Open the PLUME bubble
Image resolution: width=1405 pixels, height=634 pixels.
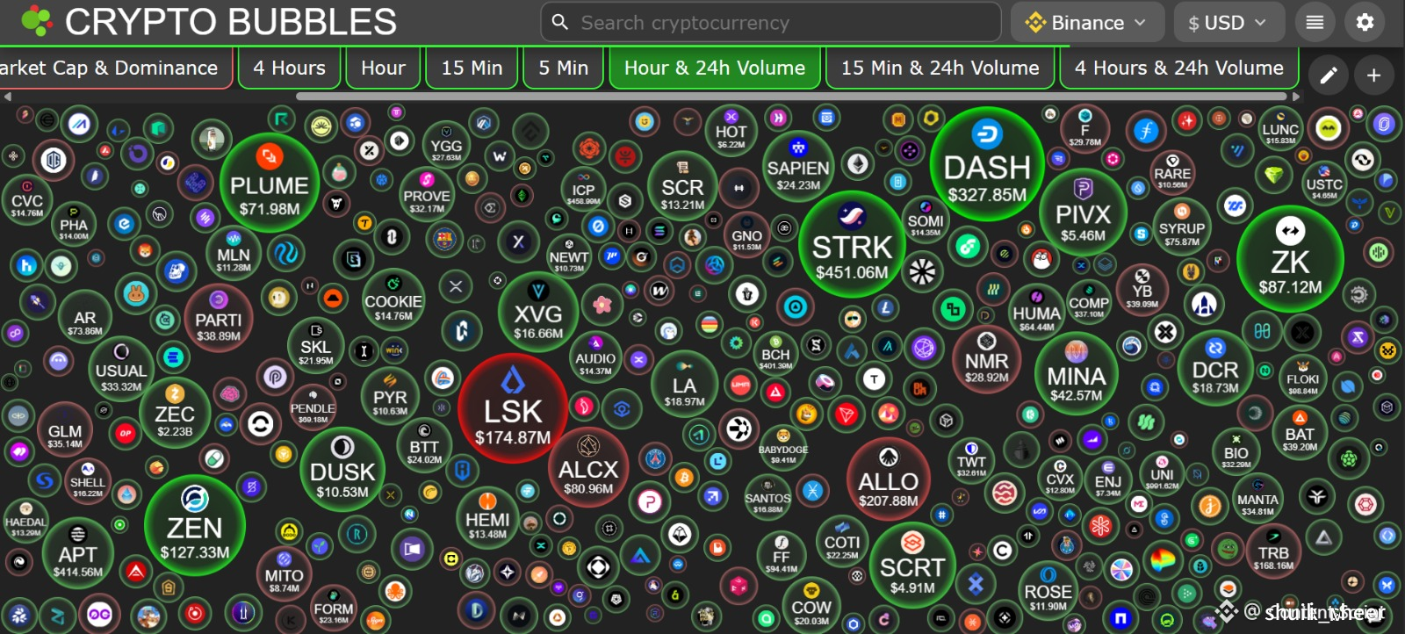(x=270, y=184)
